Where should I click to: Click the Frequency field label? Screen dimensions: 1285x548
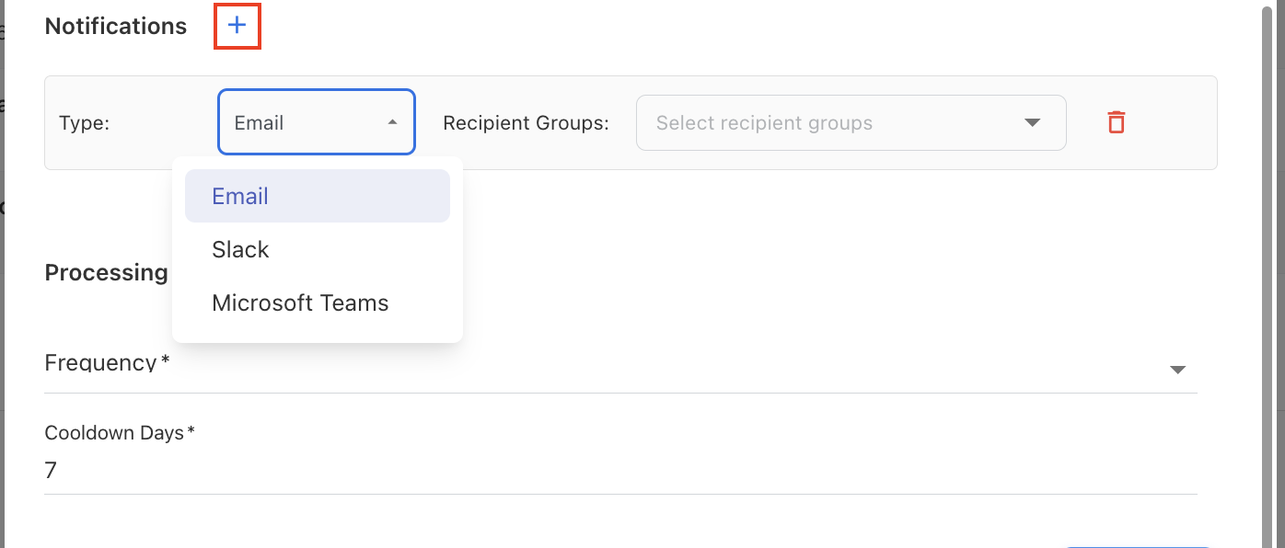click(101, 363)
